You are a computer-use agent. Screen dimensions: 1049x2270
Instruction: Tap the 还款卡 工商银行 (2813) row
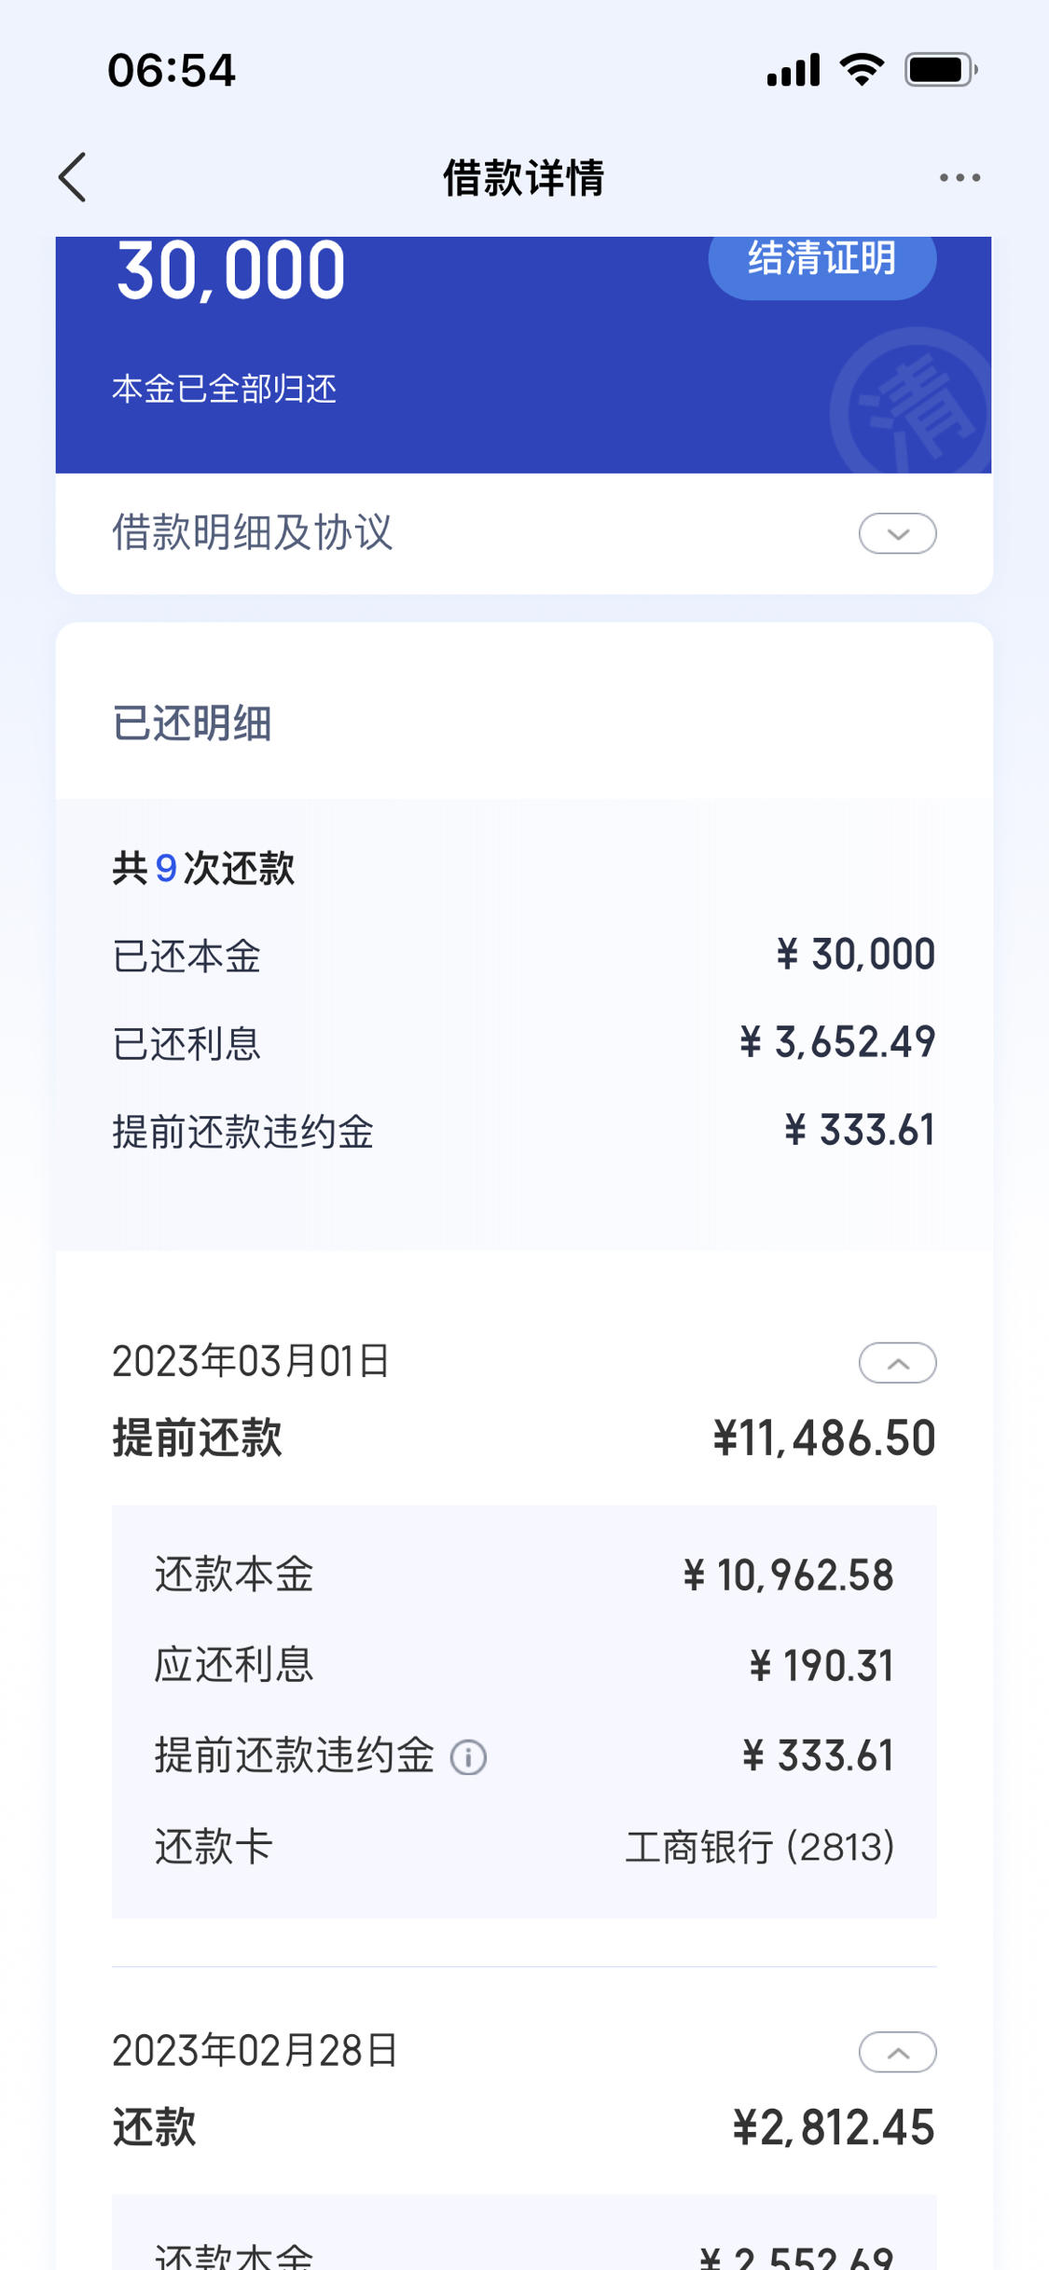click(524, 1847)
